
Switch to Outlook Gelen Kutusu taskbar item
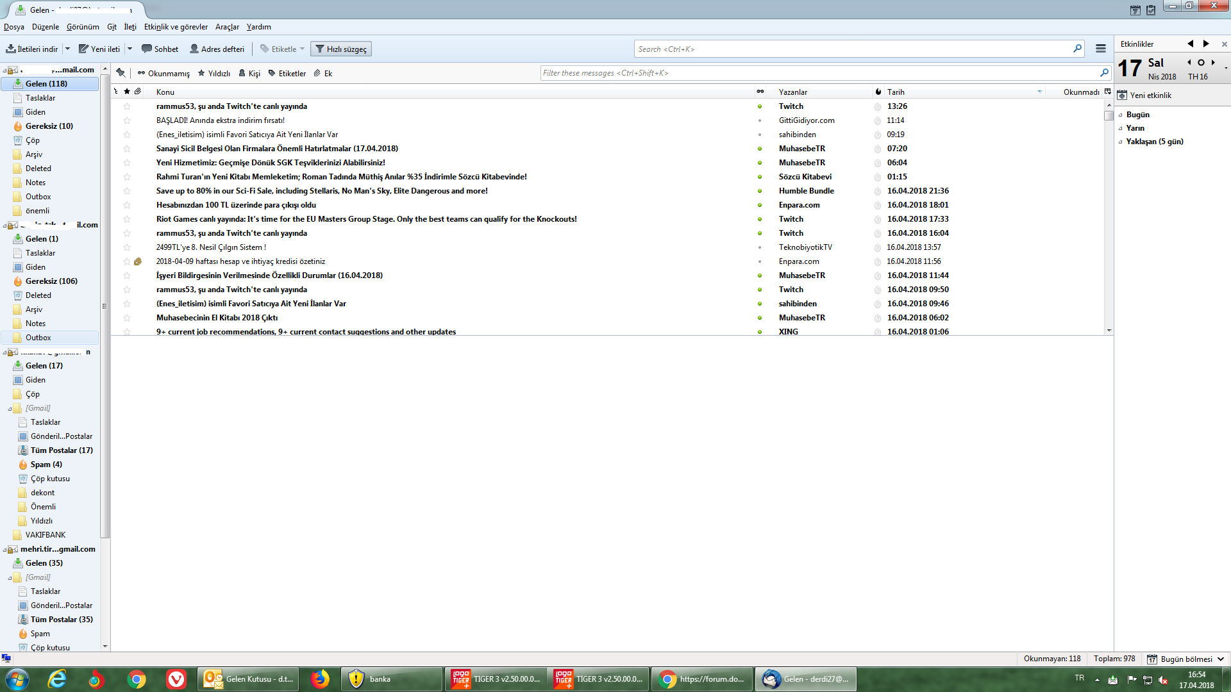tap(249, 679)
